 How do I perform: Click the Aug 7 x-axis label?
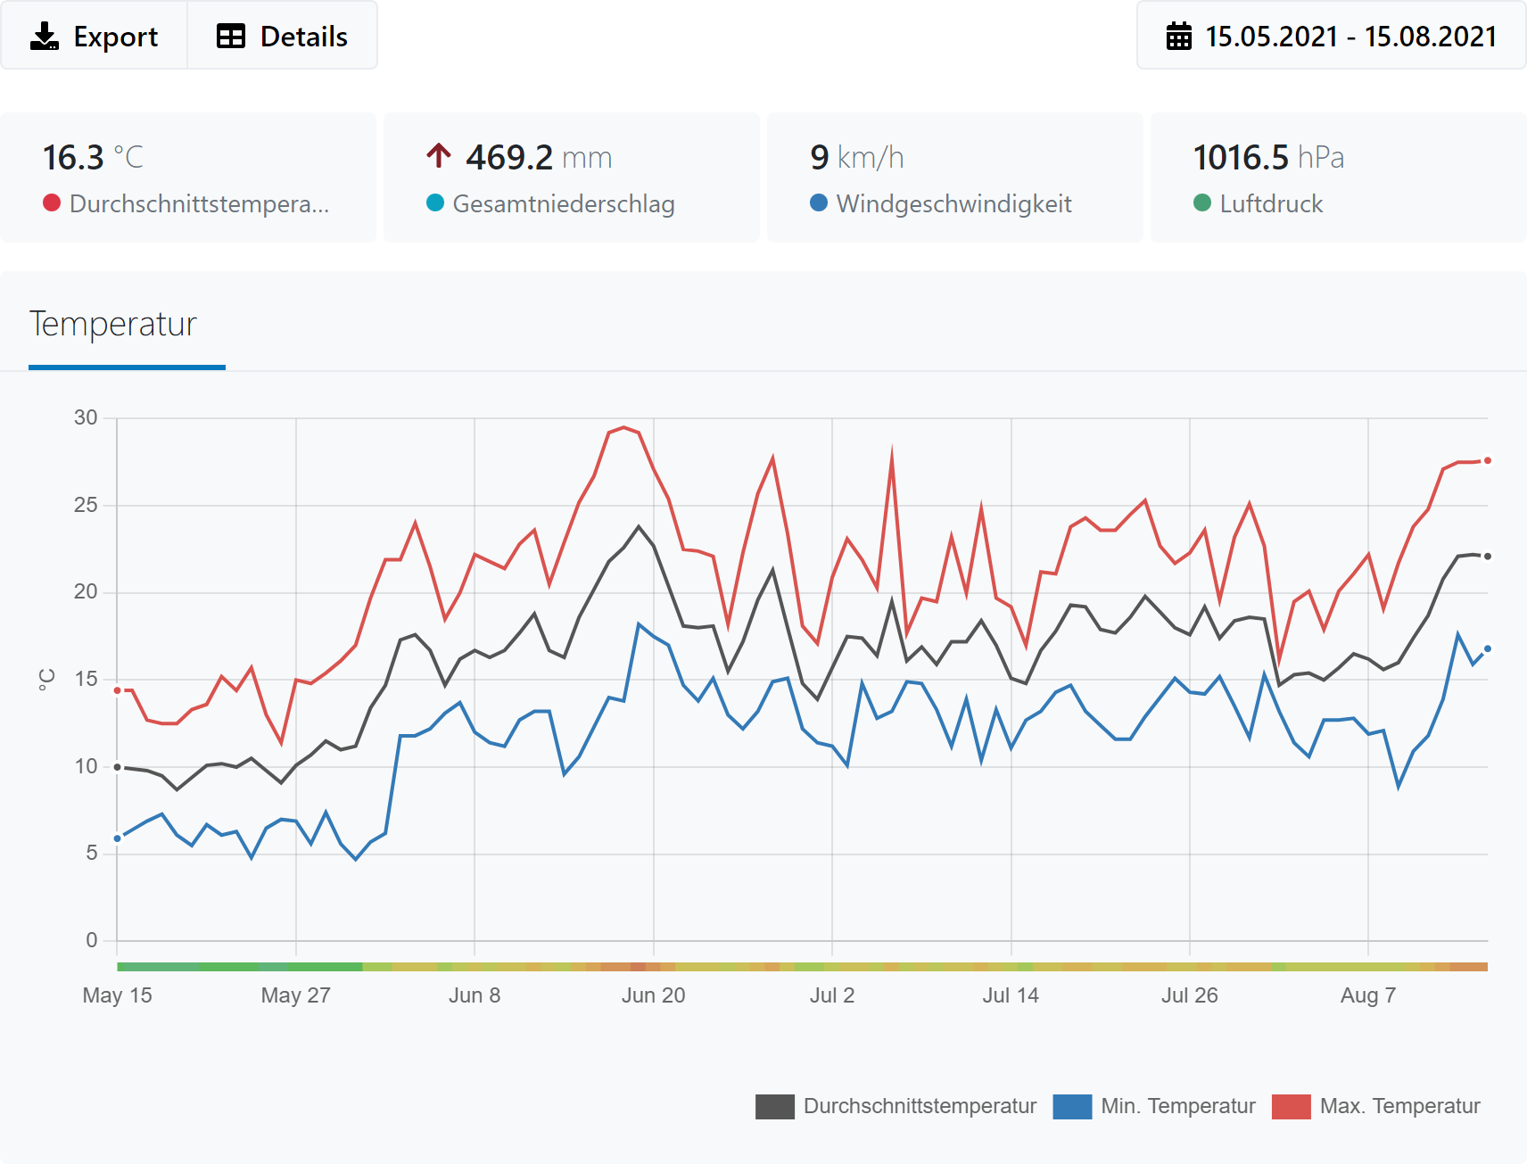coord(1368,995)
